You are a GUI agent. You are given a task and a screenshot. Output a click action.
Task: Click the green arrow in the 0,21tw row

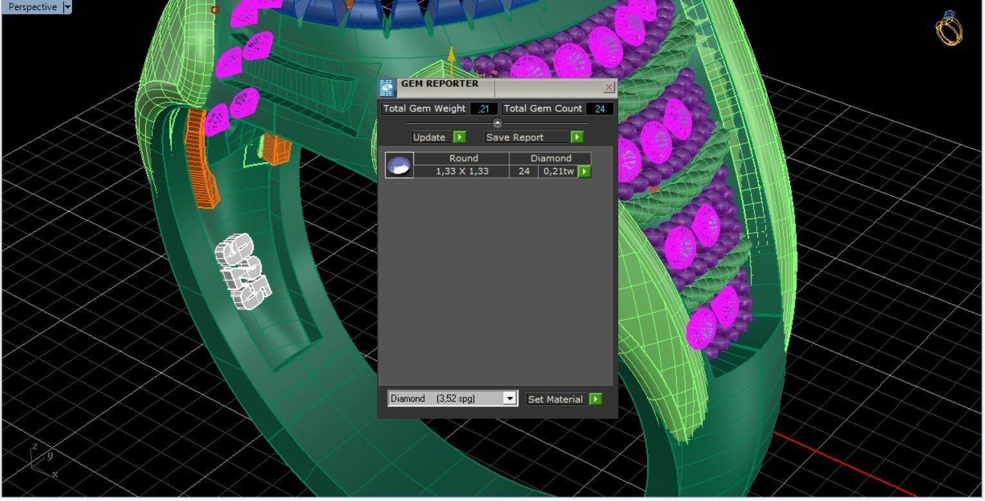click(x=584, y=171)
